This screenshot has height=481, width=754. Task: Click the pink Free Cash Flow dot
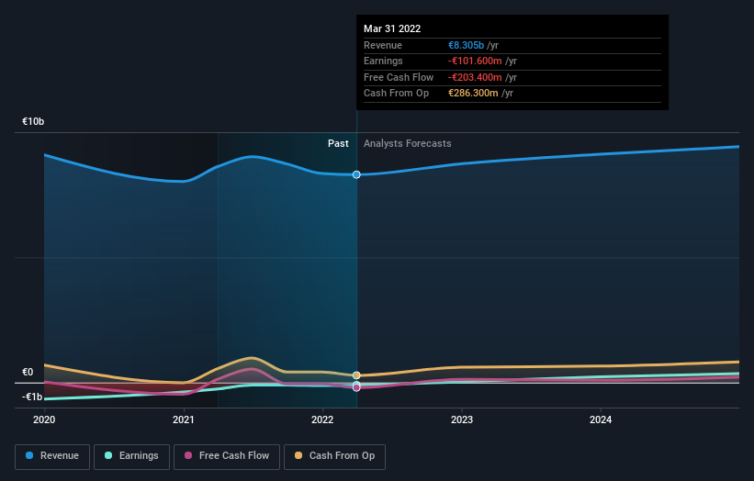tap(188, 455)
